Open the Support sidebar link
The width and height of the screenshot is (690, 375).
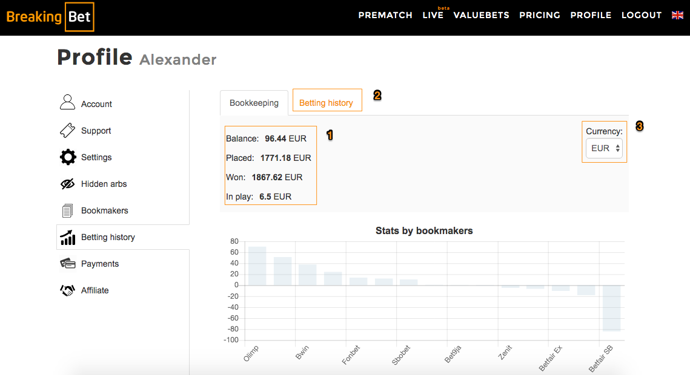click(x=96, y=131)
